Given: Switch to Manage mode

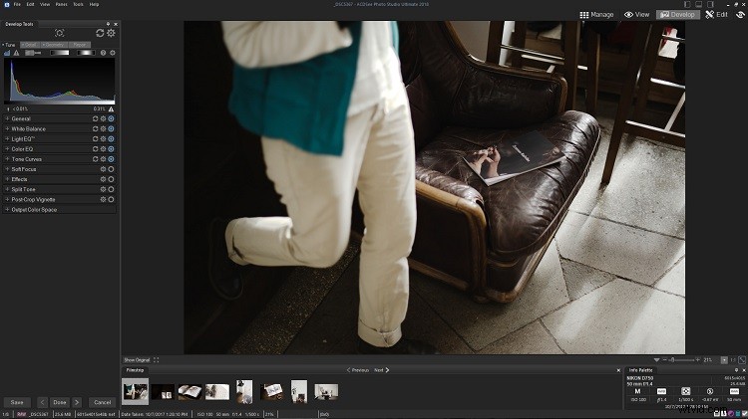Looking at the screenshot, I should (x=596, y=15).
